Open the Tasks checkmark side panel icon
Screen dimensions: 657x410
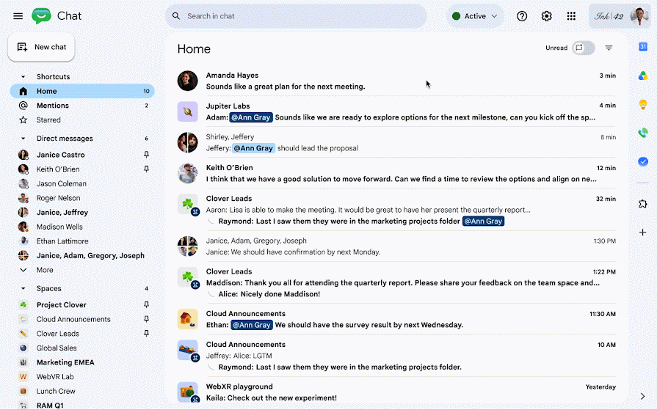click(643, 161)
